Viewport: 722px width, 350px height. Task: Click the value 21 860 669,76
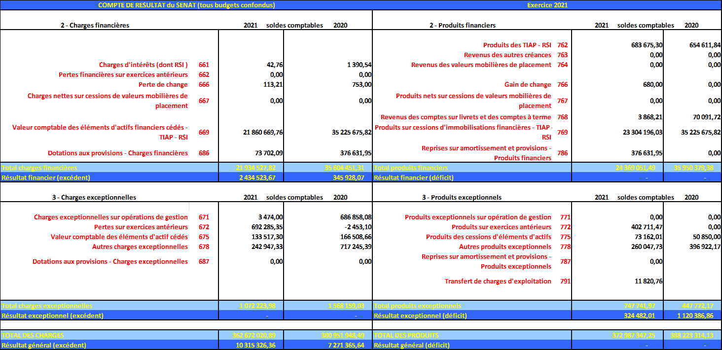click(262, 132)
